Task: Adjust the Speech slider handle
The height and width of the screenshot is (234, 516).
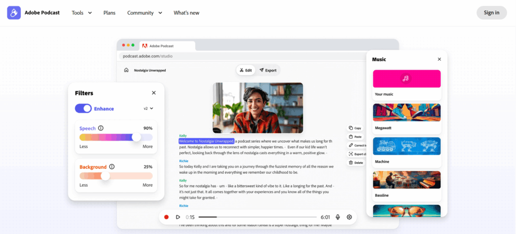Action: click(136, 137)
